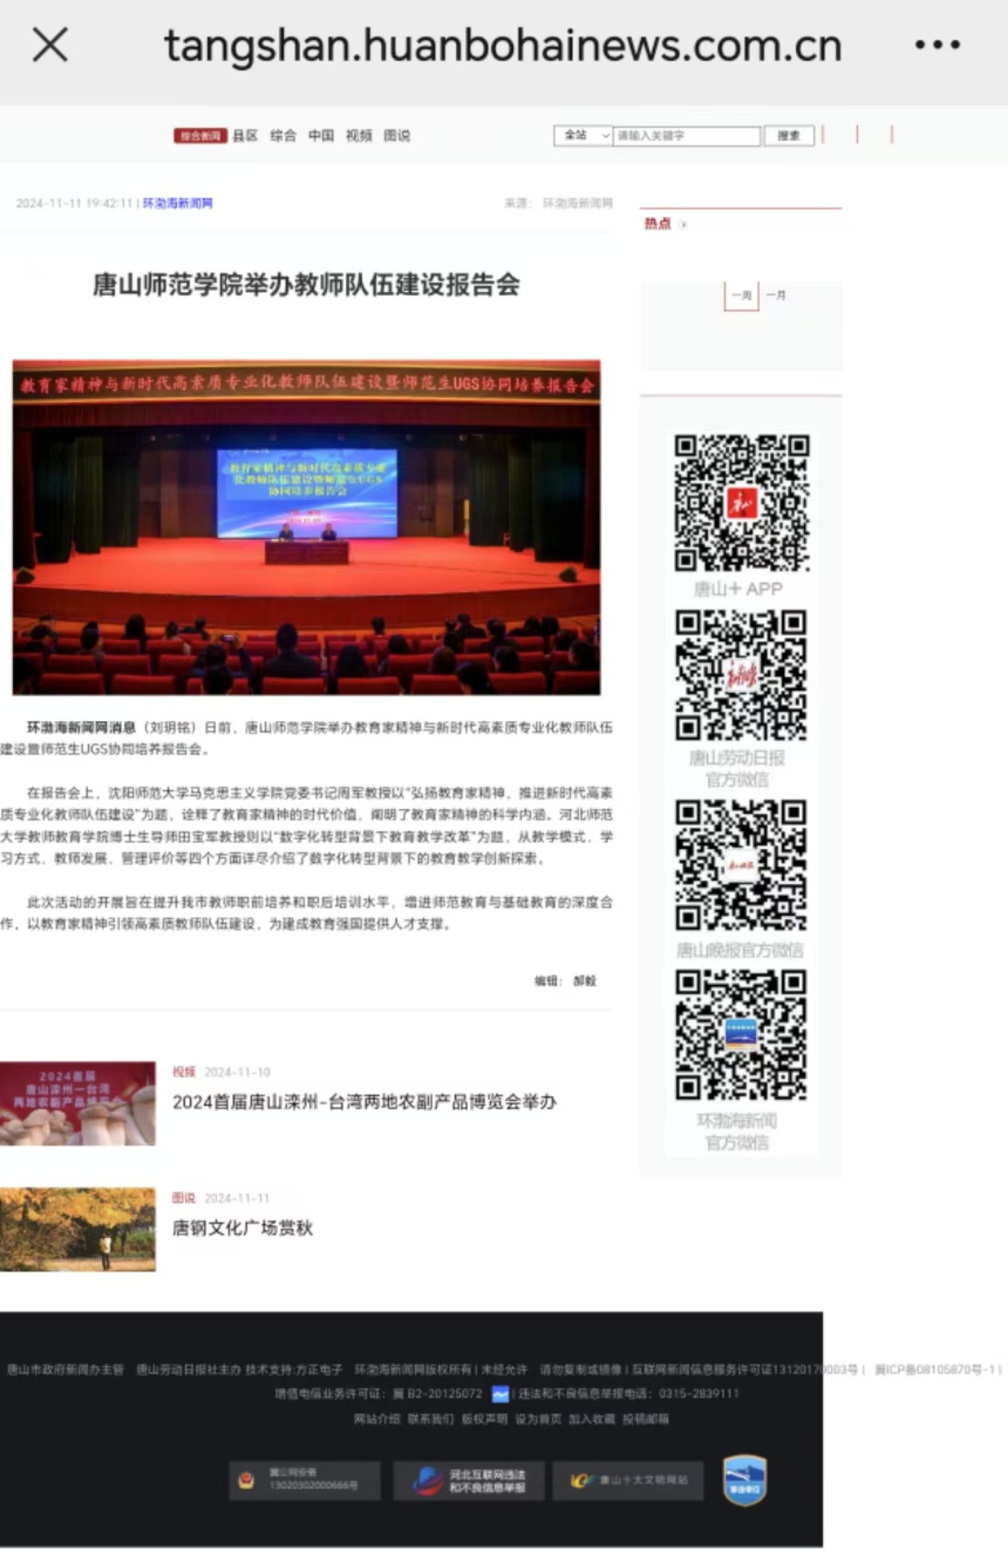
Task: Click the 热点 arrow icon
Action: (x=683, y=225)
